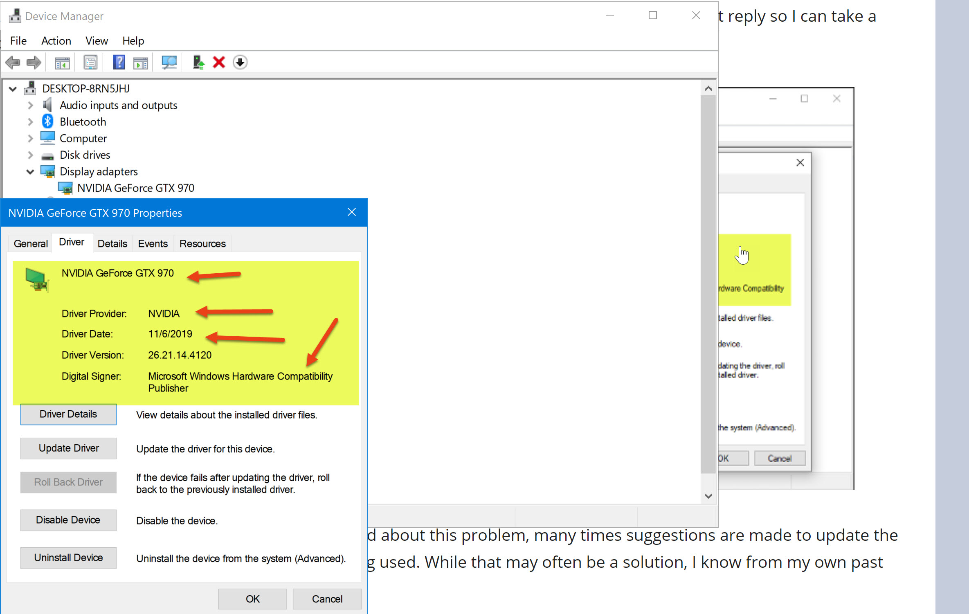Open the blue question mark Help icon
Image resolution: width=969 pixels, height=614 pixels.
tap(119, 63)
